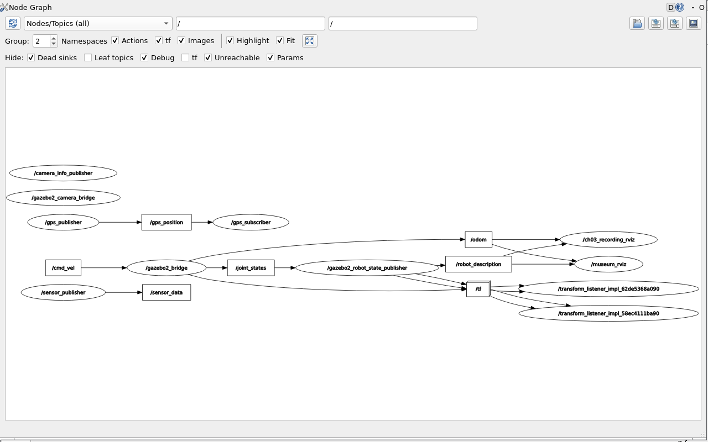Select the /gps_position topic box
This screenshot has width=708, height=442.
(166, 222)
